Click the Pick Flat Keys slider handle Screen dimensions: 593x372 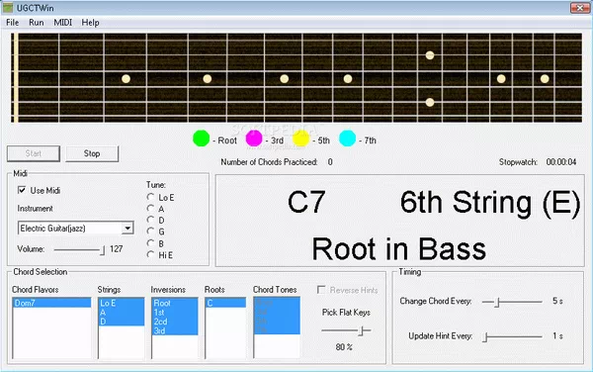point(362,330)
